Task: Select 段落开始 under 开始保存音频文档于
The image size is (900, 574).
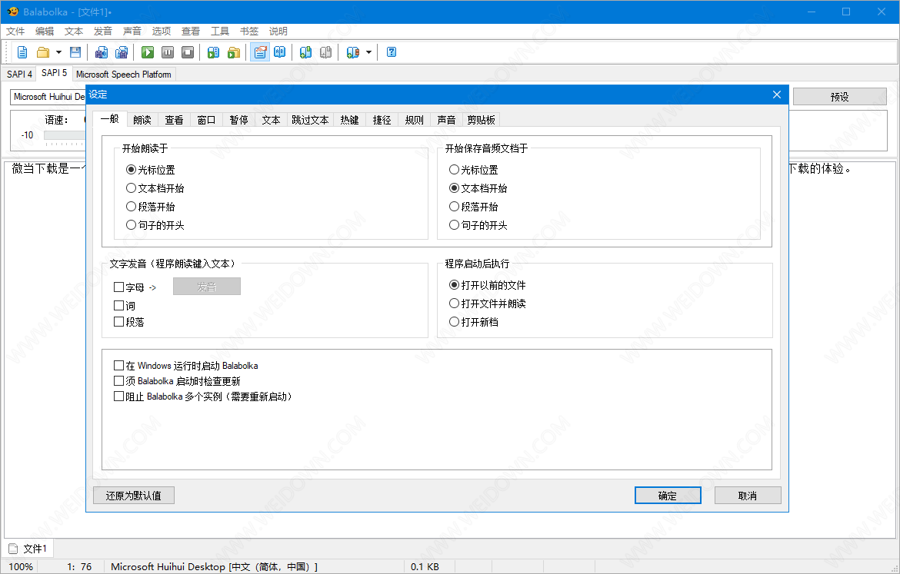Action: click(x=474, y=207)
